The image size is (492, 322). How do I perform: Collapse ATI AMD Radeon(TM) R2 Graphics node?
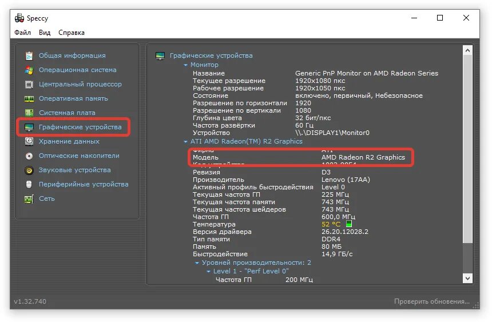[185, 142]
